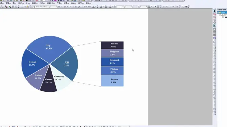Toggle underline formatting in the toolbar
The width and height of the screenshot is (227, 127).
click(65, 7)
